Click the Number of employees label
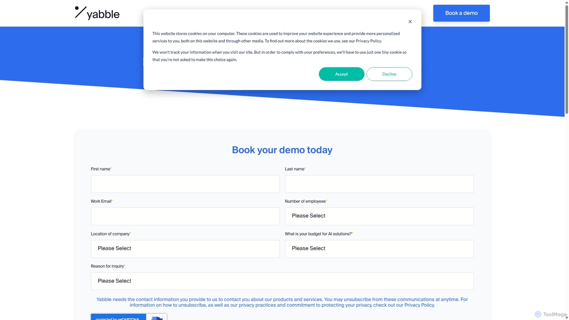569x320 pixels. click(306, 201)
